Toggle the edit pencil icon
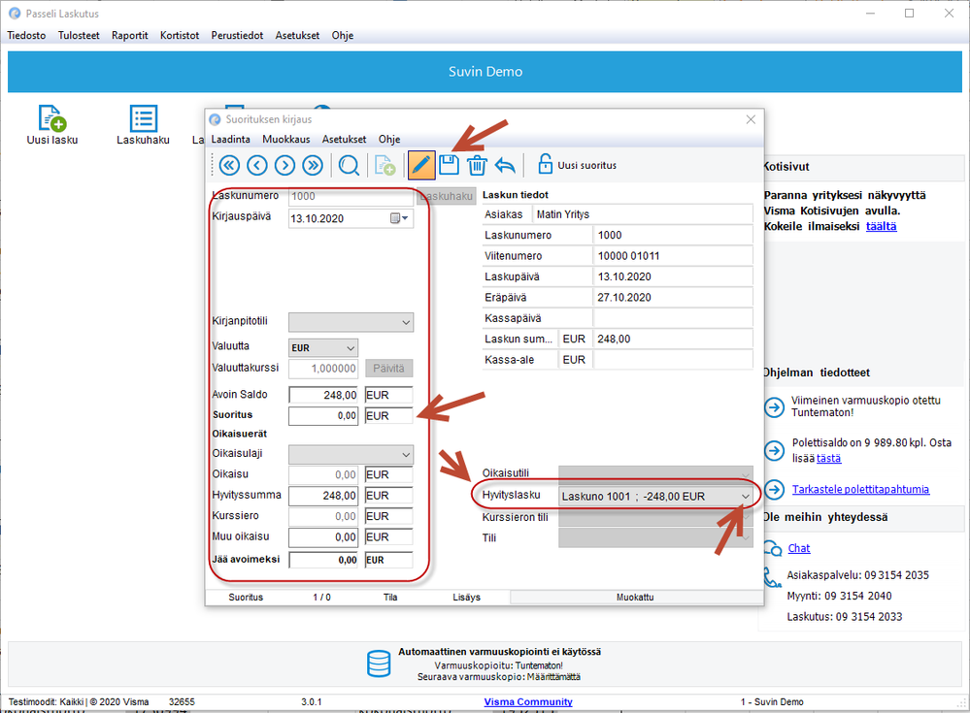Screen dimensions: 970x713 [x=421, y=165]
